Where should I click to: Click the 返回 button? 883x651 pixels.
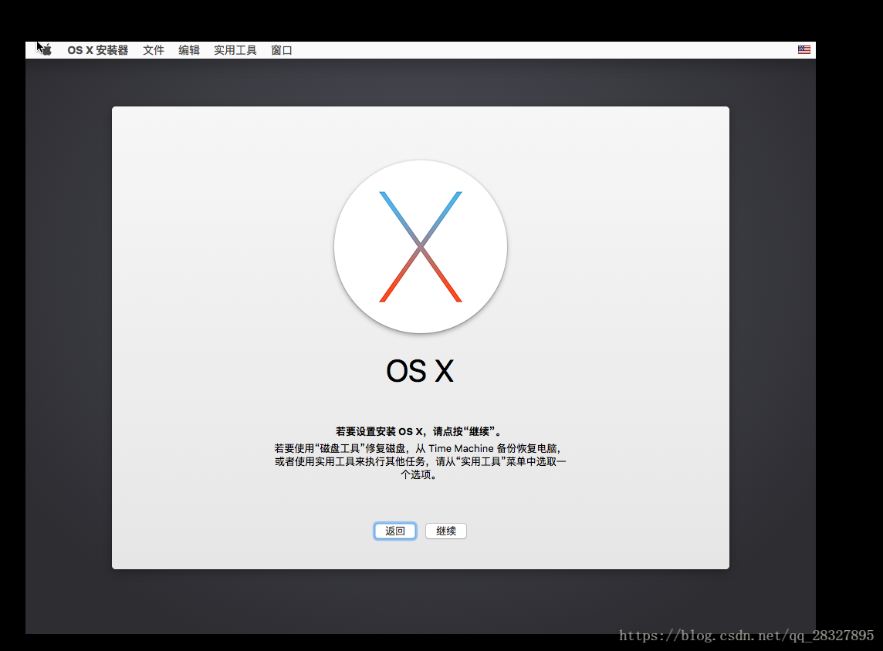[394, 531]
